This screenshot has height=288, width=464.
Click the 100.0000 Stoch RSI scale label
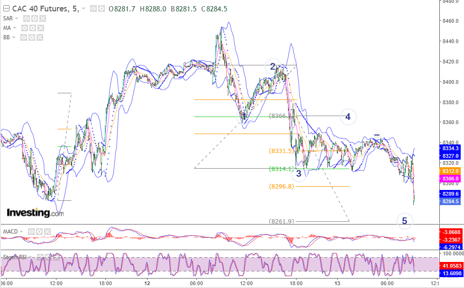coord(453,254)
